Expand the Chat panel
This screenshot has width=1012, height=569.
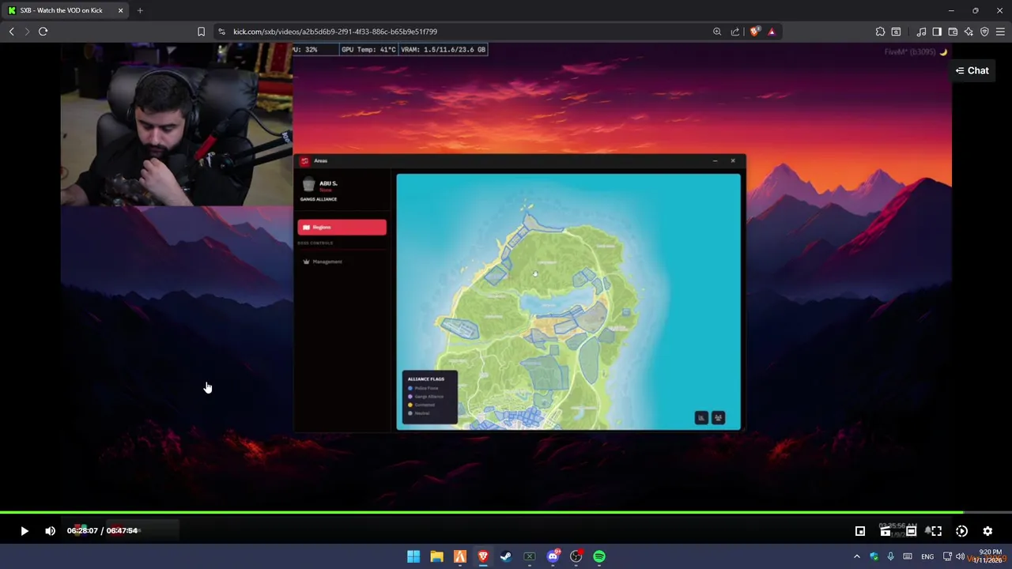[x=972, y=70]
